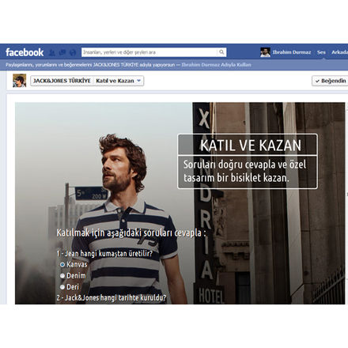Click question text 'Jean hangi kumaştan üretilir?'

[x=108, y=254]
